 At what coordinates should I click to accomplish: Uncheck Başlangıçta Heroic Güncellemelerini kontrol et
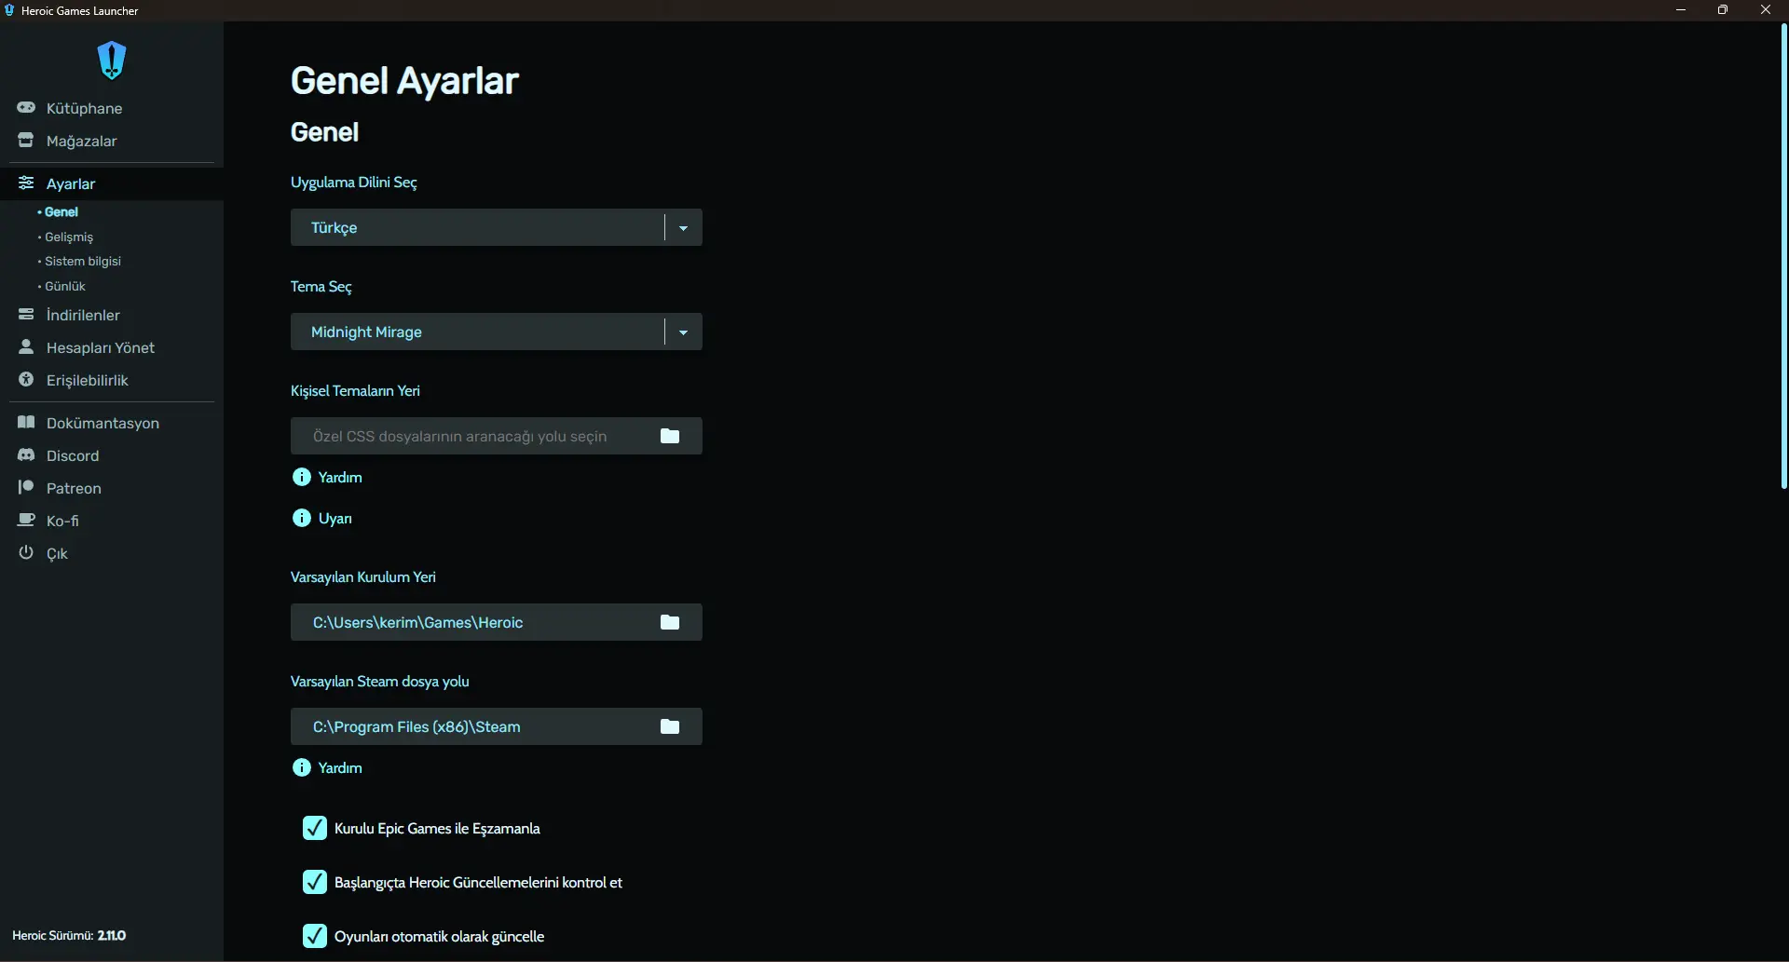point(315,882)
